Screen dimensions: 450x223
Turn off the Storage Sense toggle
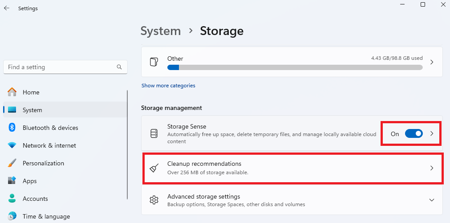[414, 133]
